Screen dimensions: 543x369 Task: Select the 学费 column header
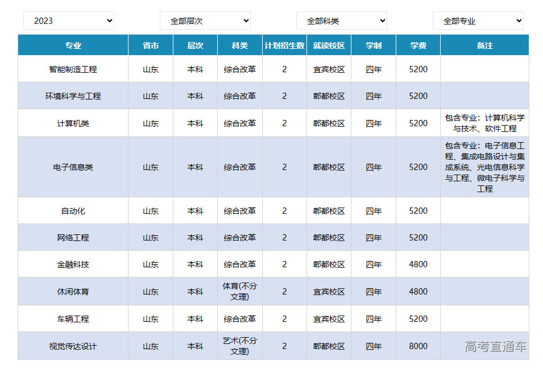tap(418, 45)
